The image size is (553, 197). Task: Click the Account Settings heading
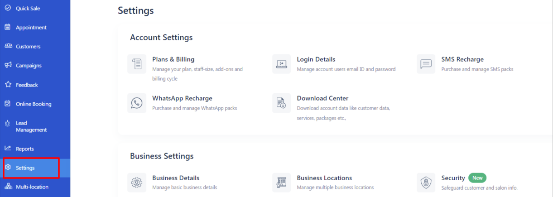coord(161,38)
